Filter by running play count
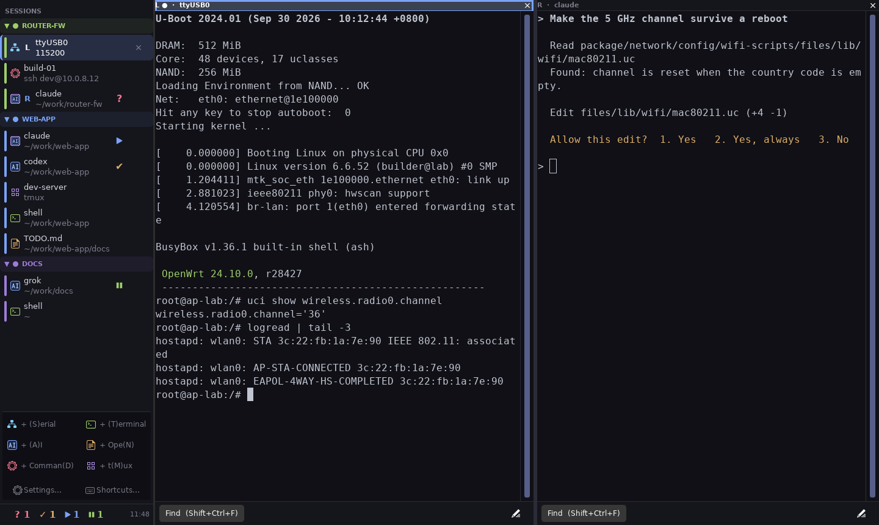Viewport: 879px width, 525px height. click(72, 515)
